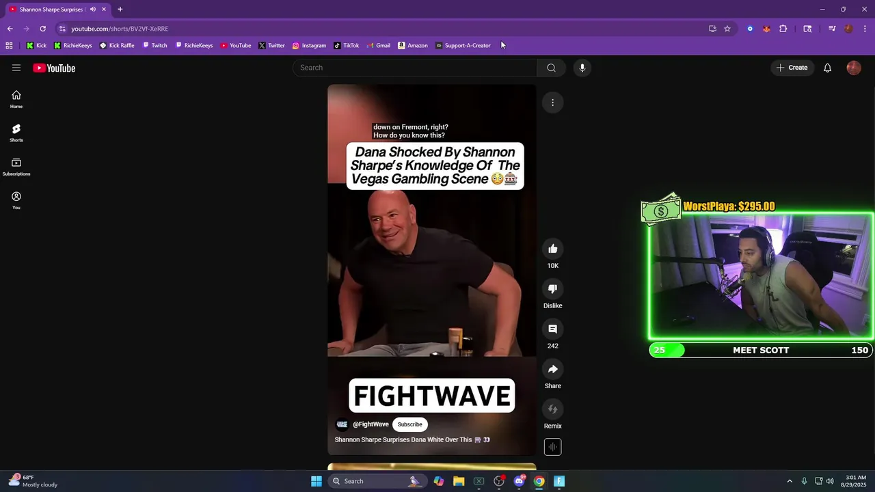Viewport: 875px width, 492px height.
Task: Open the RichieKeeys Kick bookmark
Action: [x=73, y=46]
